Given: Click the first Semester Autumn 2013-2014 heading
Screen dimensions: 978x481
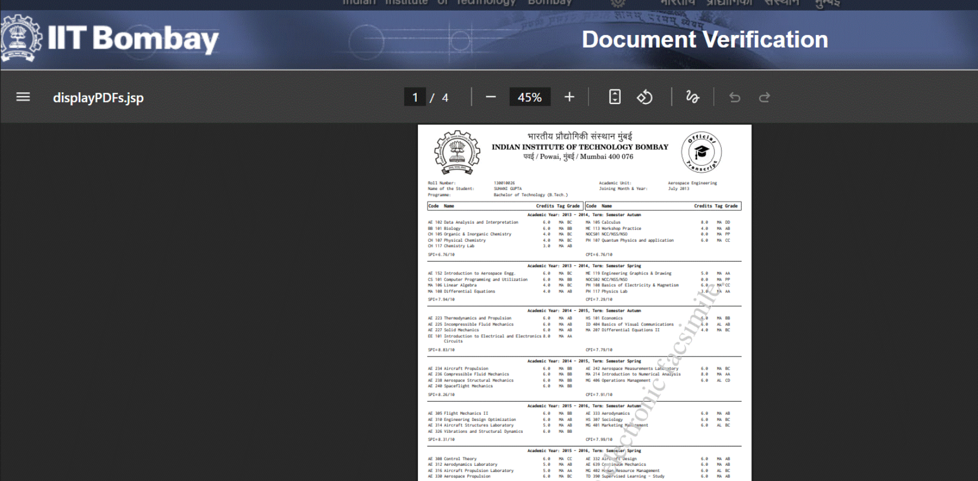Looking at the screenshot, I should click(584, 215).
